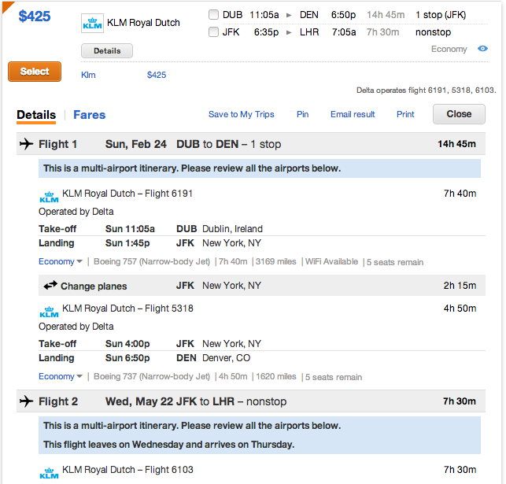
Task: Click the KLM logo next to the airline name at the top
Action: point(92,24)
